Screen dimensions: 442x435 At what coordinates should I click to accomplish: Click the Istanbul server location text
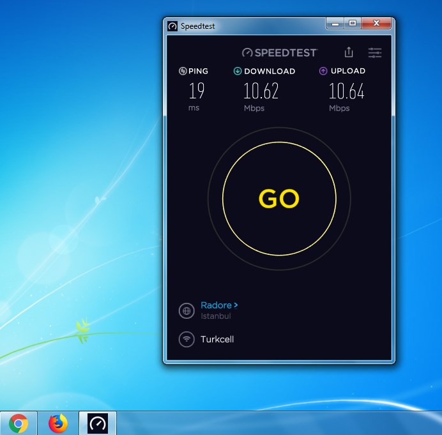[216, 316]
